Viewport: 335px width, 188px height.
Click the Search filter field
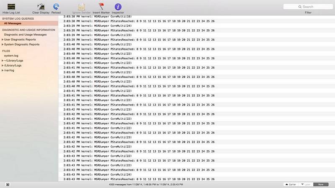click(311, 7)
